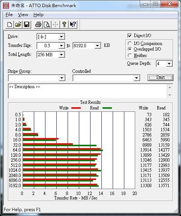Open the File menu
The width and height of the screenshot is (181, 216).
tap(9, 15)
